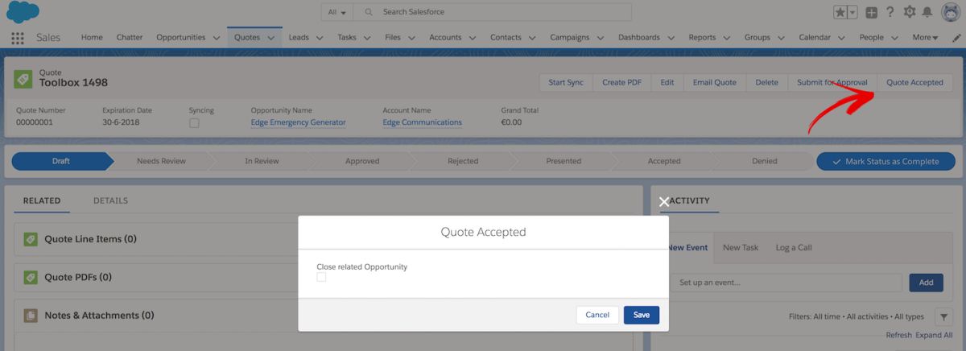Expand the favorites list dropdown arrow
Screen dimensions: 966x351
pos(852,12)
